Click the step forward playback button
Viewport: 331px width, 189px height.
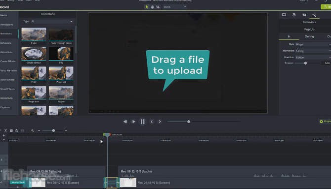coord(133,122)
